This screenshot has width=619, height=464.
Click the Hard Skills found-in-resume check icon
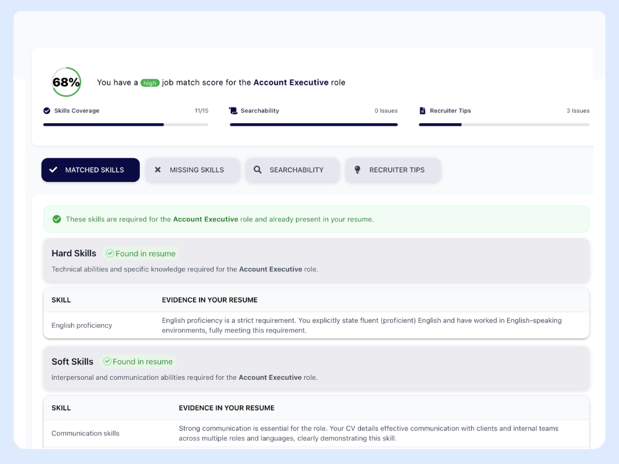(x=110, y=253)
